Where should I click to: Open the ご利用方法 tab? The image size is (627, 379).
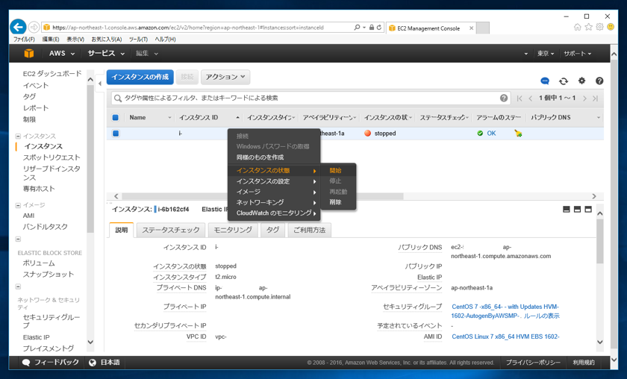[x=310, y=230]
